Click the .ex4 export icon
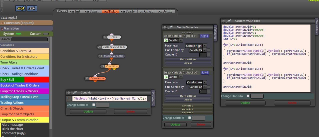 [32, 8]
